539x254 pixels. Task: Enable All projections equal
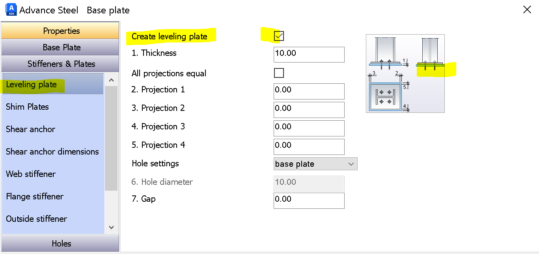tap(279, 73)
